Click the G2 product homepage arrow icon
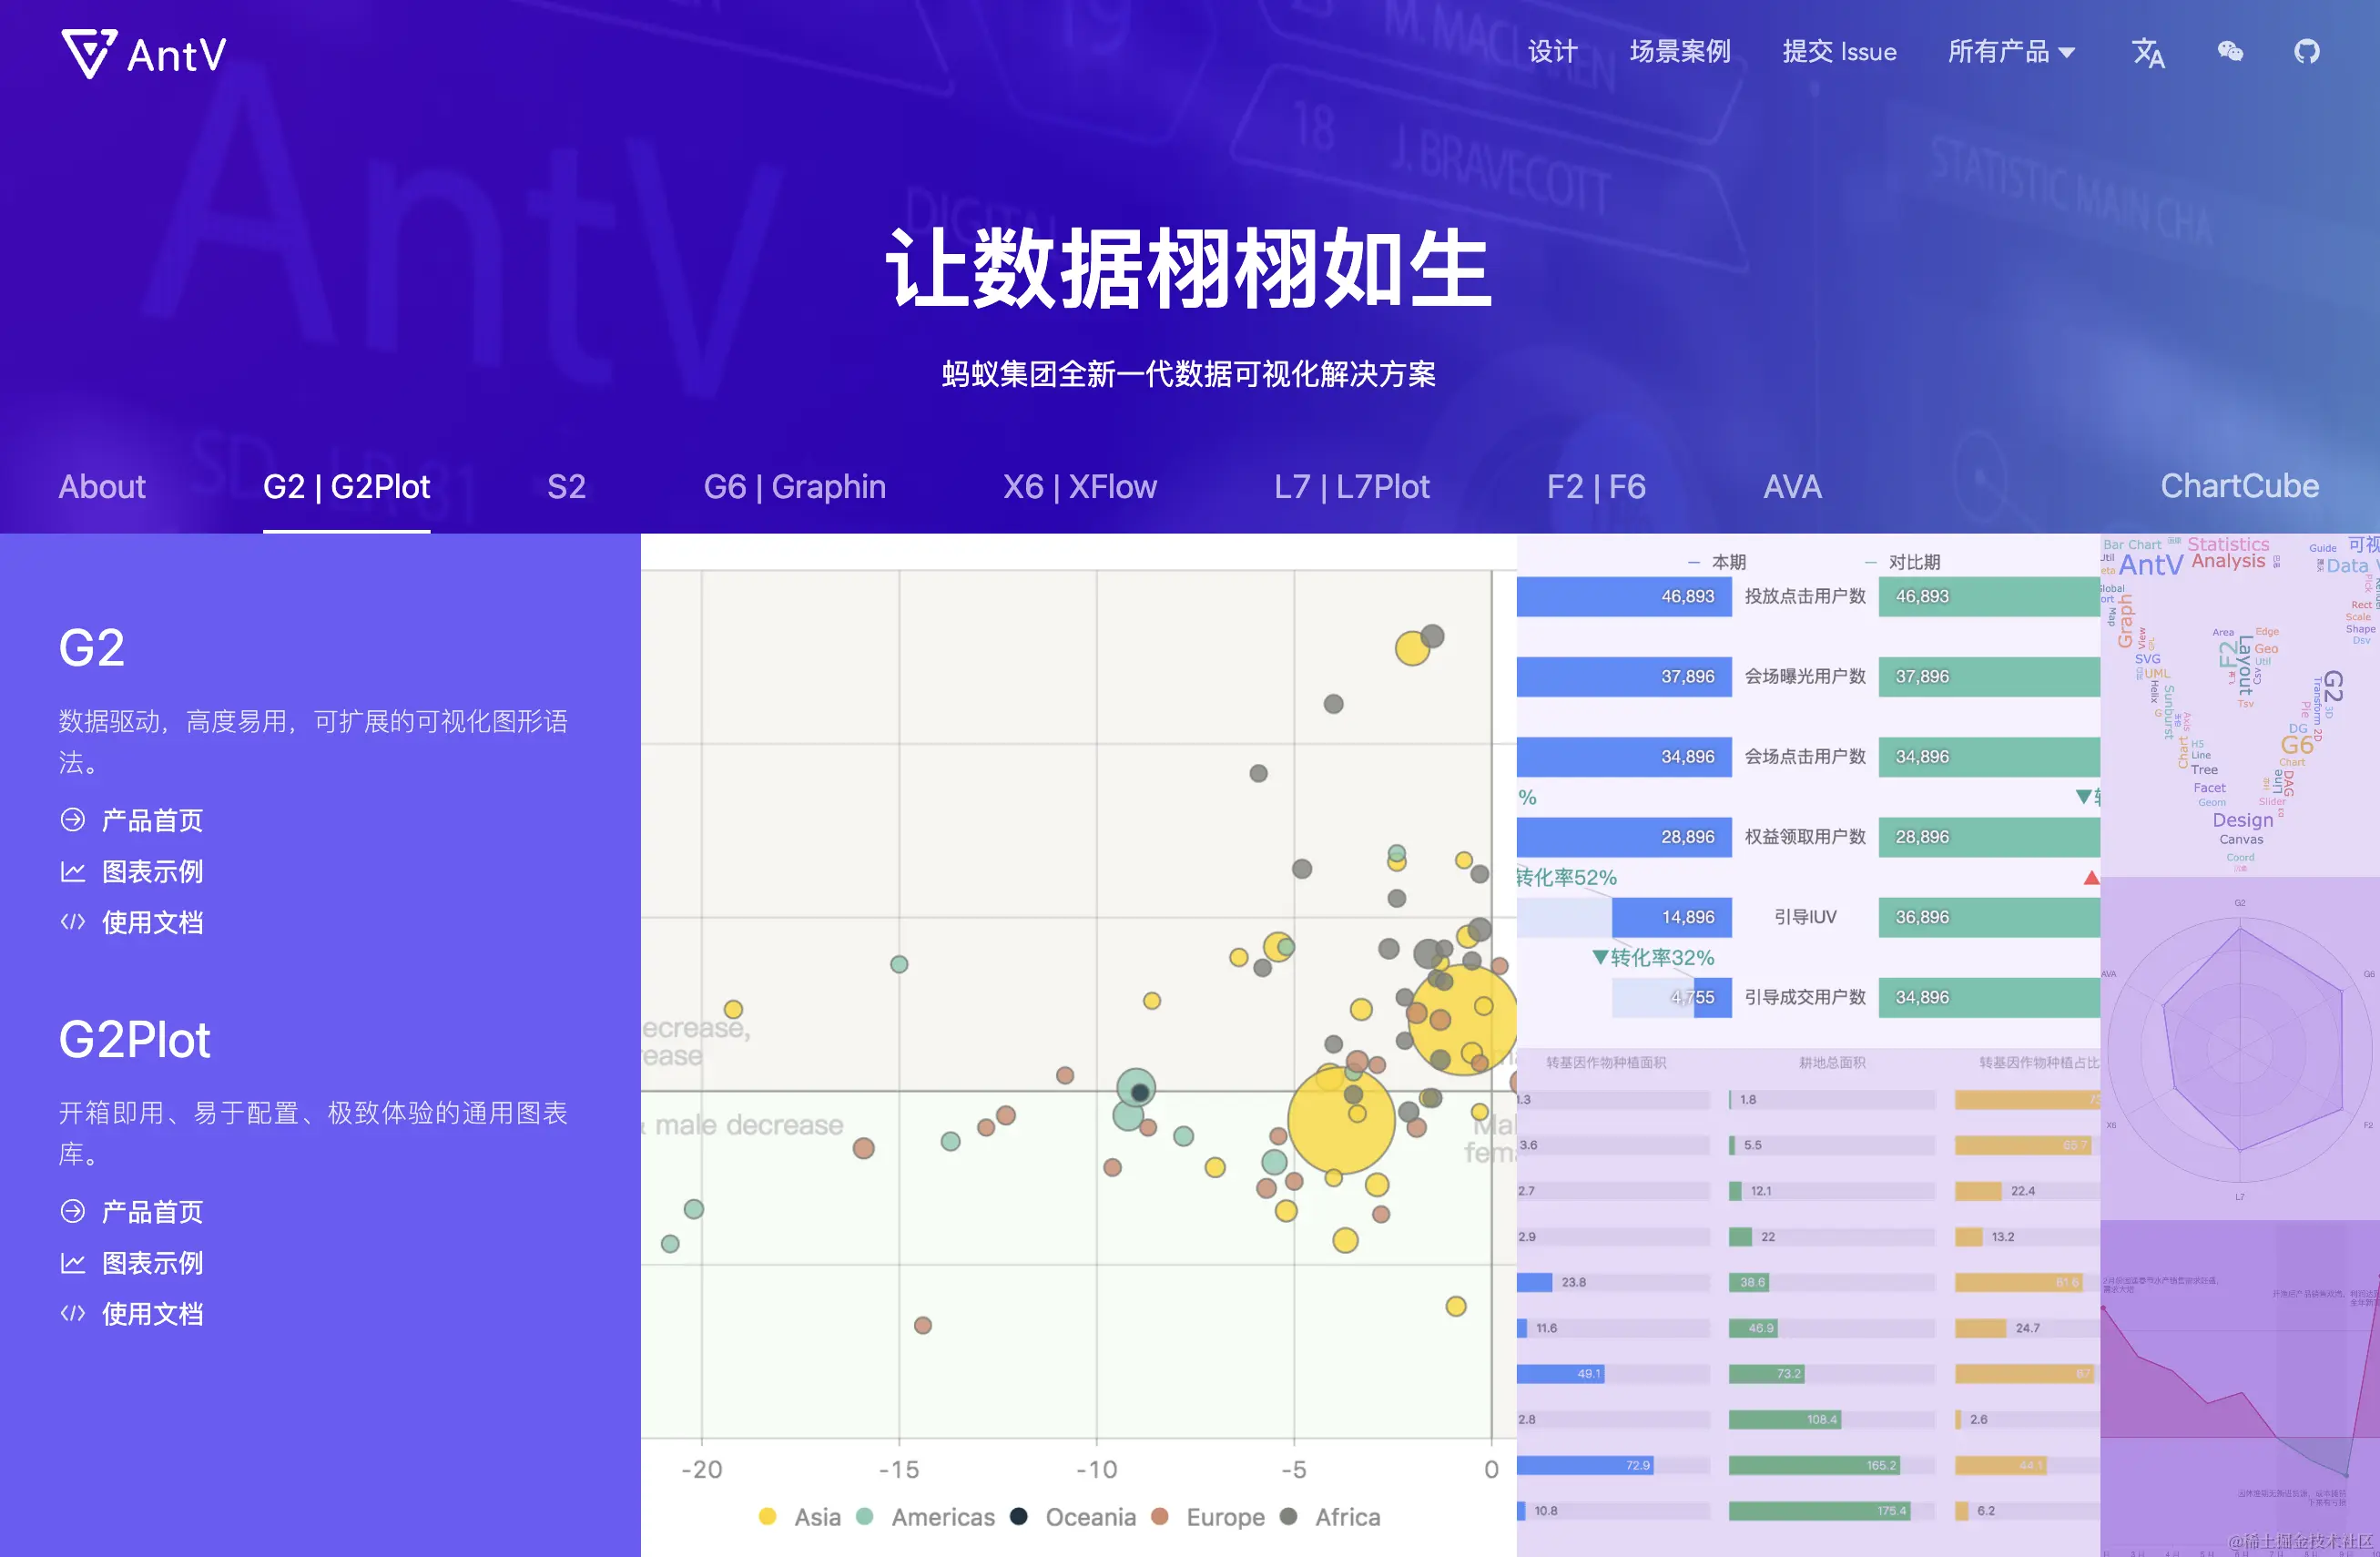This screenshot has width=2380, height=1557. (x=73, y=820)
